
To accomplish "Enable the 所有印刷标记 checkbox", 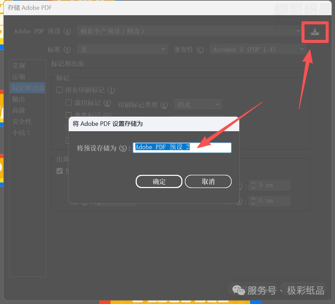I will tap(60, 90).
